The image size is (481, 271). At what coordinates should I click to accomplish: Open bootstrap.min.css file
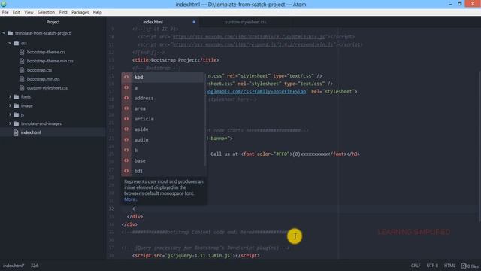click(44, 79)
